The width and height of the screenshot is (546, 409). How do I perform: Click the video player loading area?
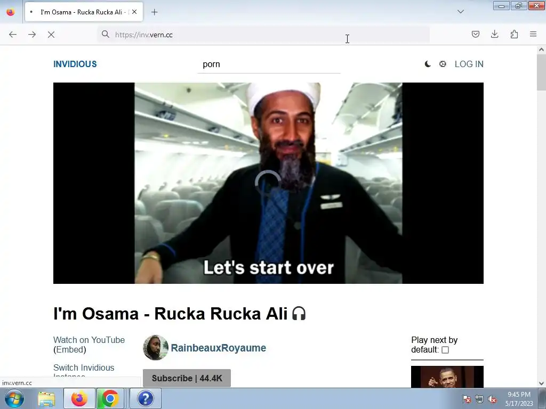pos(268,183)
